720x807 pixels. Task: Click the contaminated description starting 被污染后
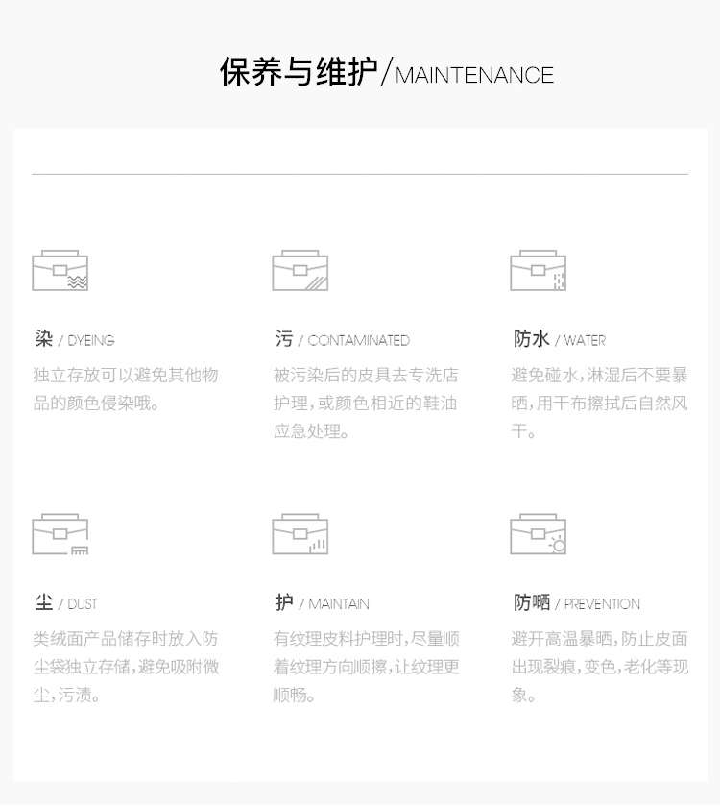(366, 403)
